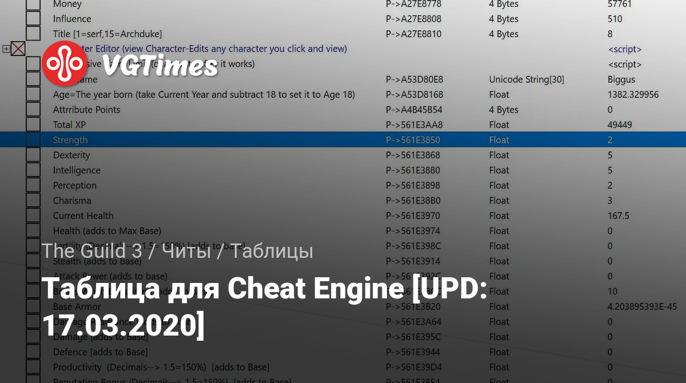Open the Таблицы breadcrumb link
This screenshot has width=686, height=383.
tap(272, 250)
